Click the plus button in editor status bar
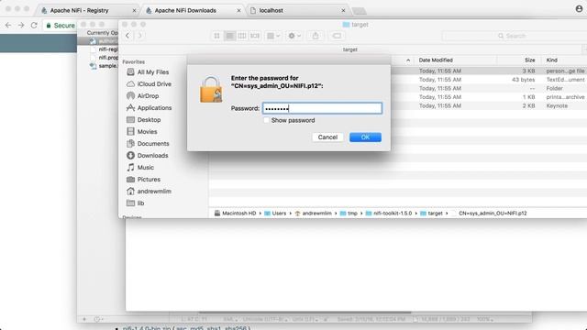 point(84,319)
